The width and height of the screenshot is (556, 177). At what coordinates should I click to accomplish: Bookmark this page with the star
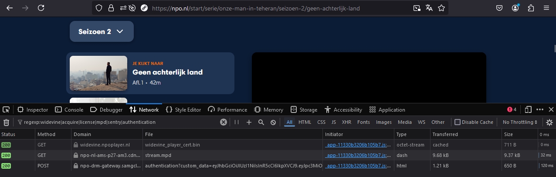441,8
